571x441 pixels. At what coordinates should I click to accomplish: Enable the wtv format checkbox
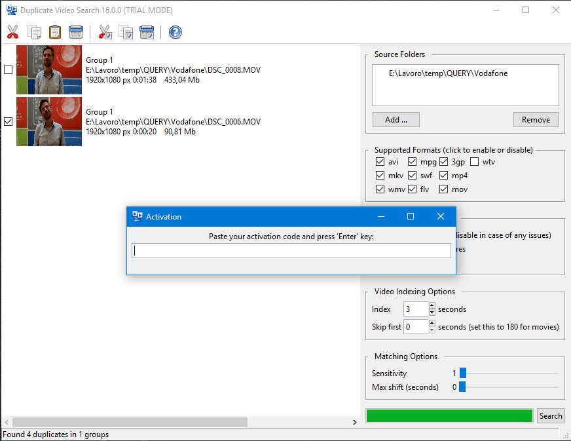[x=475, y=162]
